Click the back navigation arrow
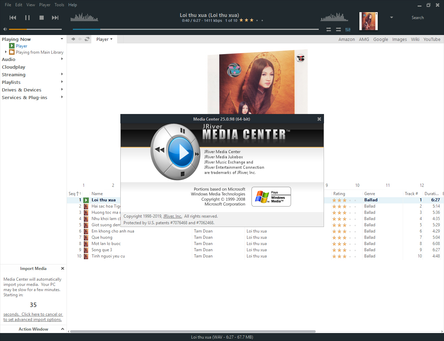The image size is (444, 341). (73, 39)
